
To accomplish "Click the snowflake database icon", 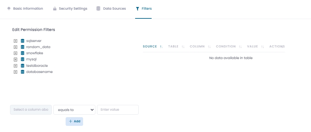I will pos(23,53).
